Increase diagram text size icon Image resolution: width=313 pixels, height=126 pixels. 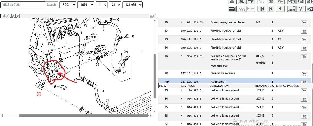click(13, 16)
